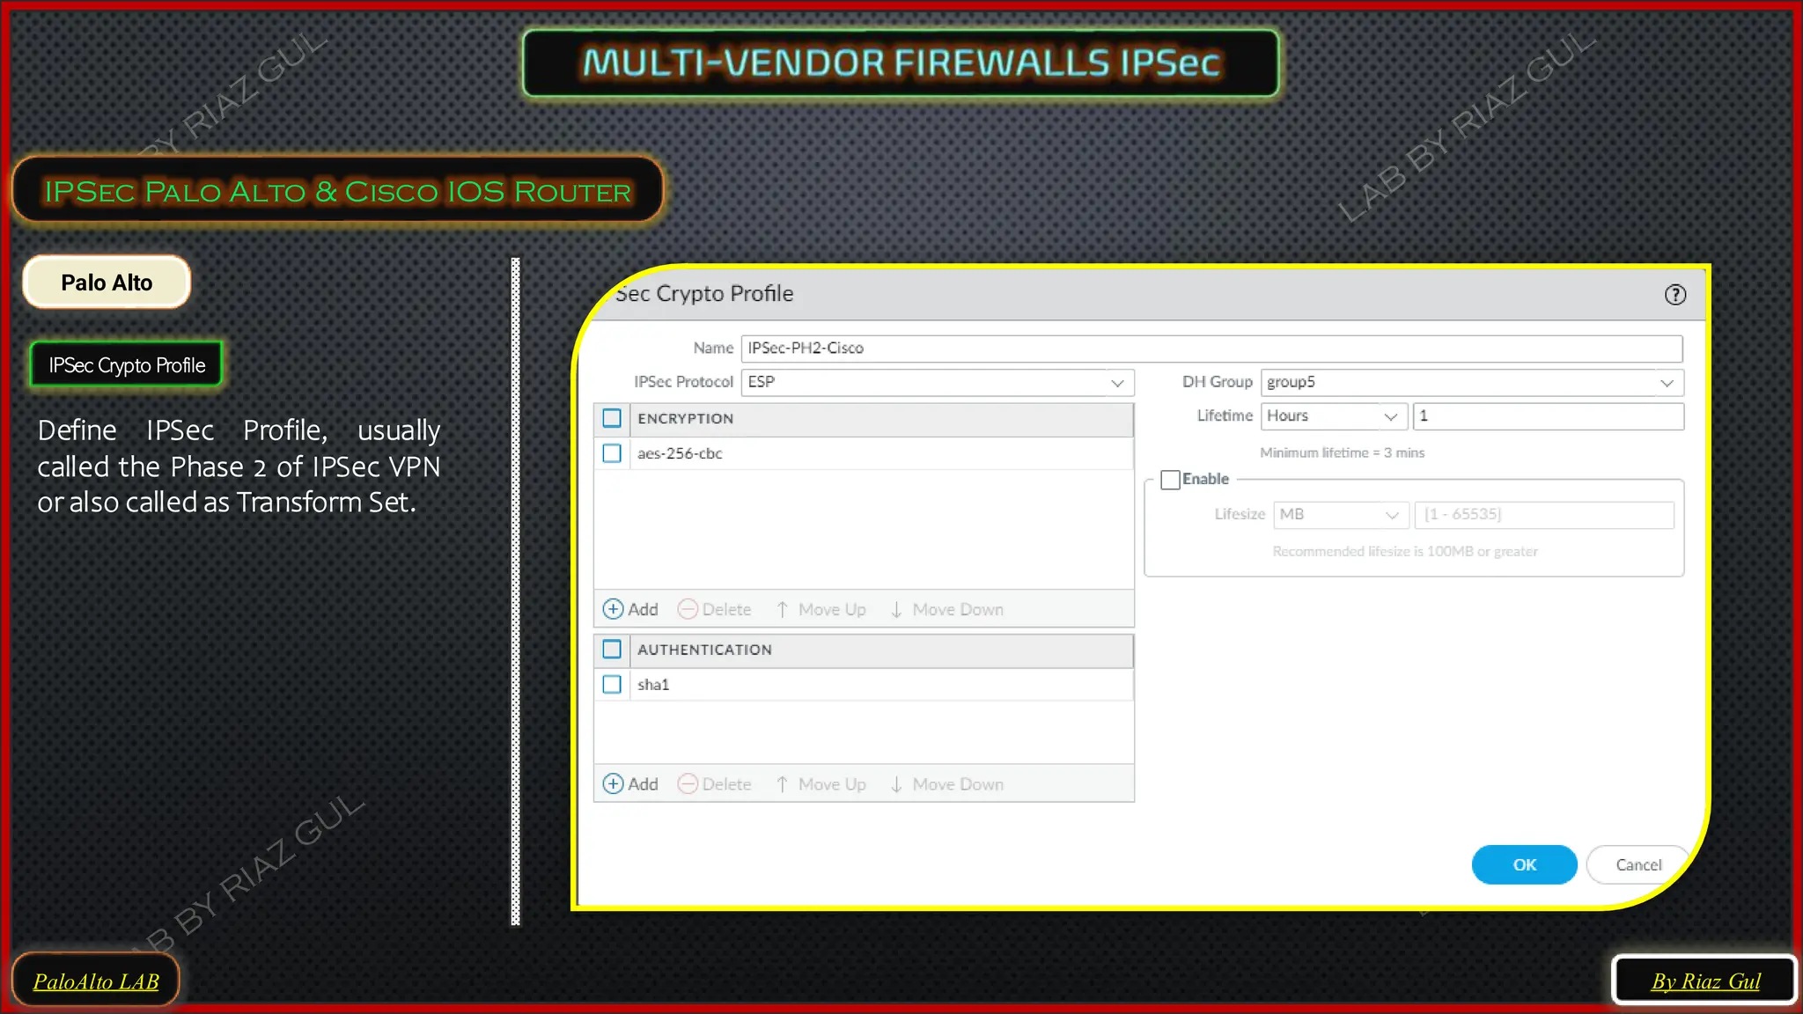Open the PaloAlto LAB link
The width and height of the screenshot is (1803, 1014).
tap(96, 981)
